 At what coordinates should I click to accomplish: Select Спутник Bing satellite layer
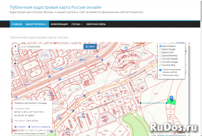[x=160, y=65]
